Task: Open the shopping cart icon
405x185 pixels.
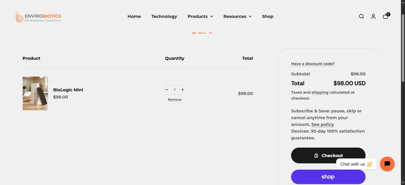Action: [x=386, y=16]
